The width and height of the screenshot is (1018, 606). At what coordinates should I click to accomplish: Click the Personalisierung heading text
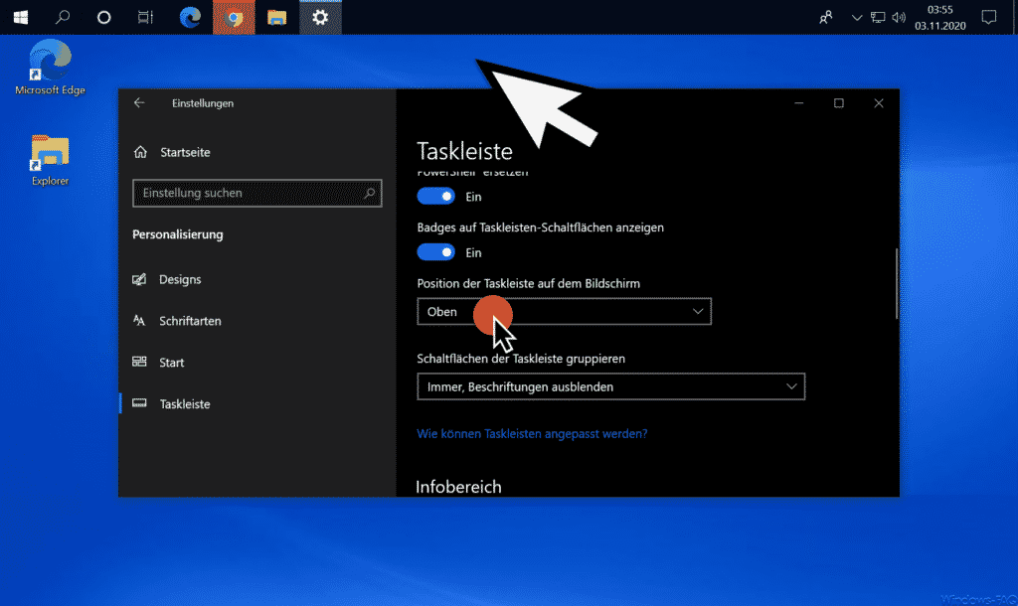[x=178, y=234]
